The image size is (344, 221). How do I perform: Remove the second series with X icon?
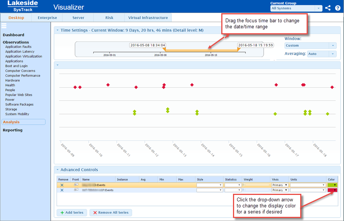click(x=62, y=190)
